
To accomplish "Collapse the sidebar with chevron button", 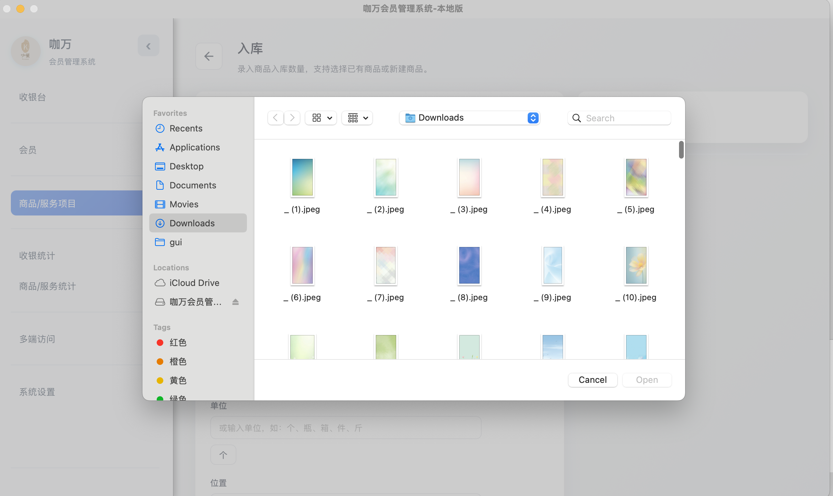I will 148,46.
